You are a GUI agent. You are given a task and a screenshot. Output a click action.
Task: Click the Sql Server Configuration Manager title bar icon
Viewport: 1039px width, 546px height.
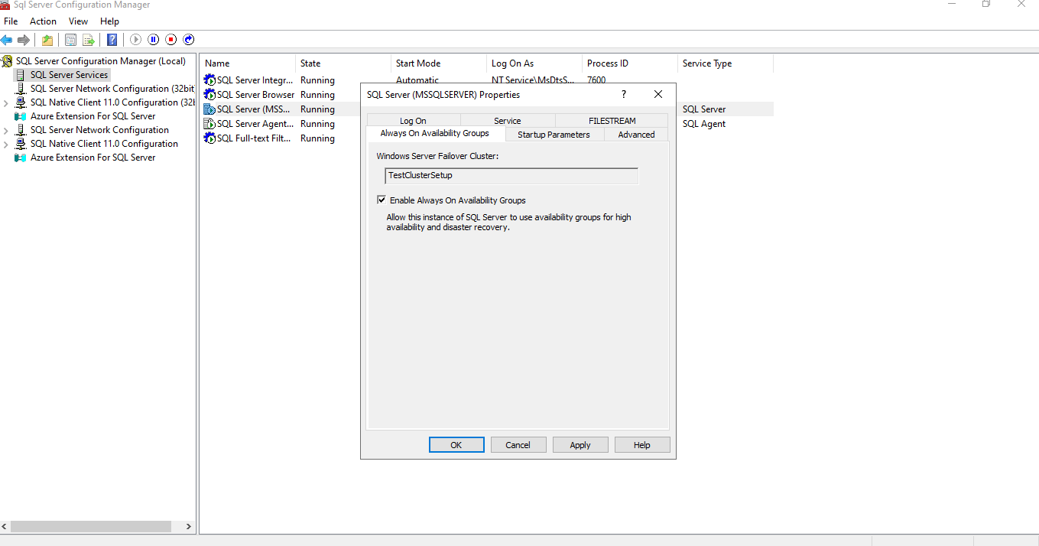click(5, 5)
